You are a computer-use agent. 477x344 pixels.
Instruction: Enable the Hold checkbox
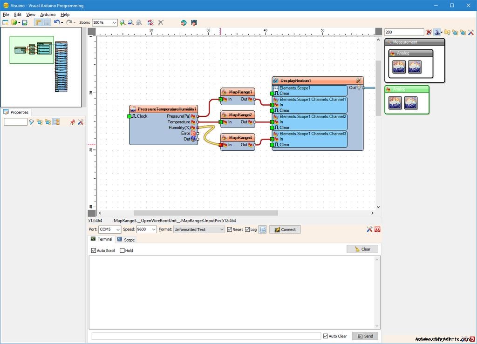point(123,250)
